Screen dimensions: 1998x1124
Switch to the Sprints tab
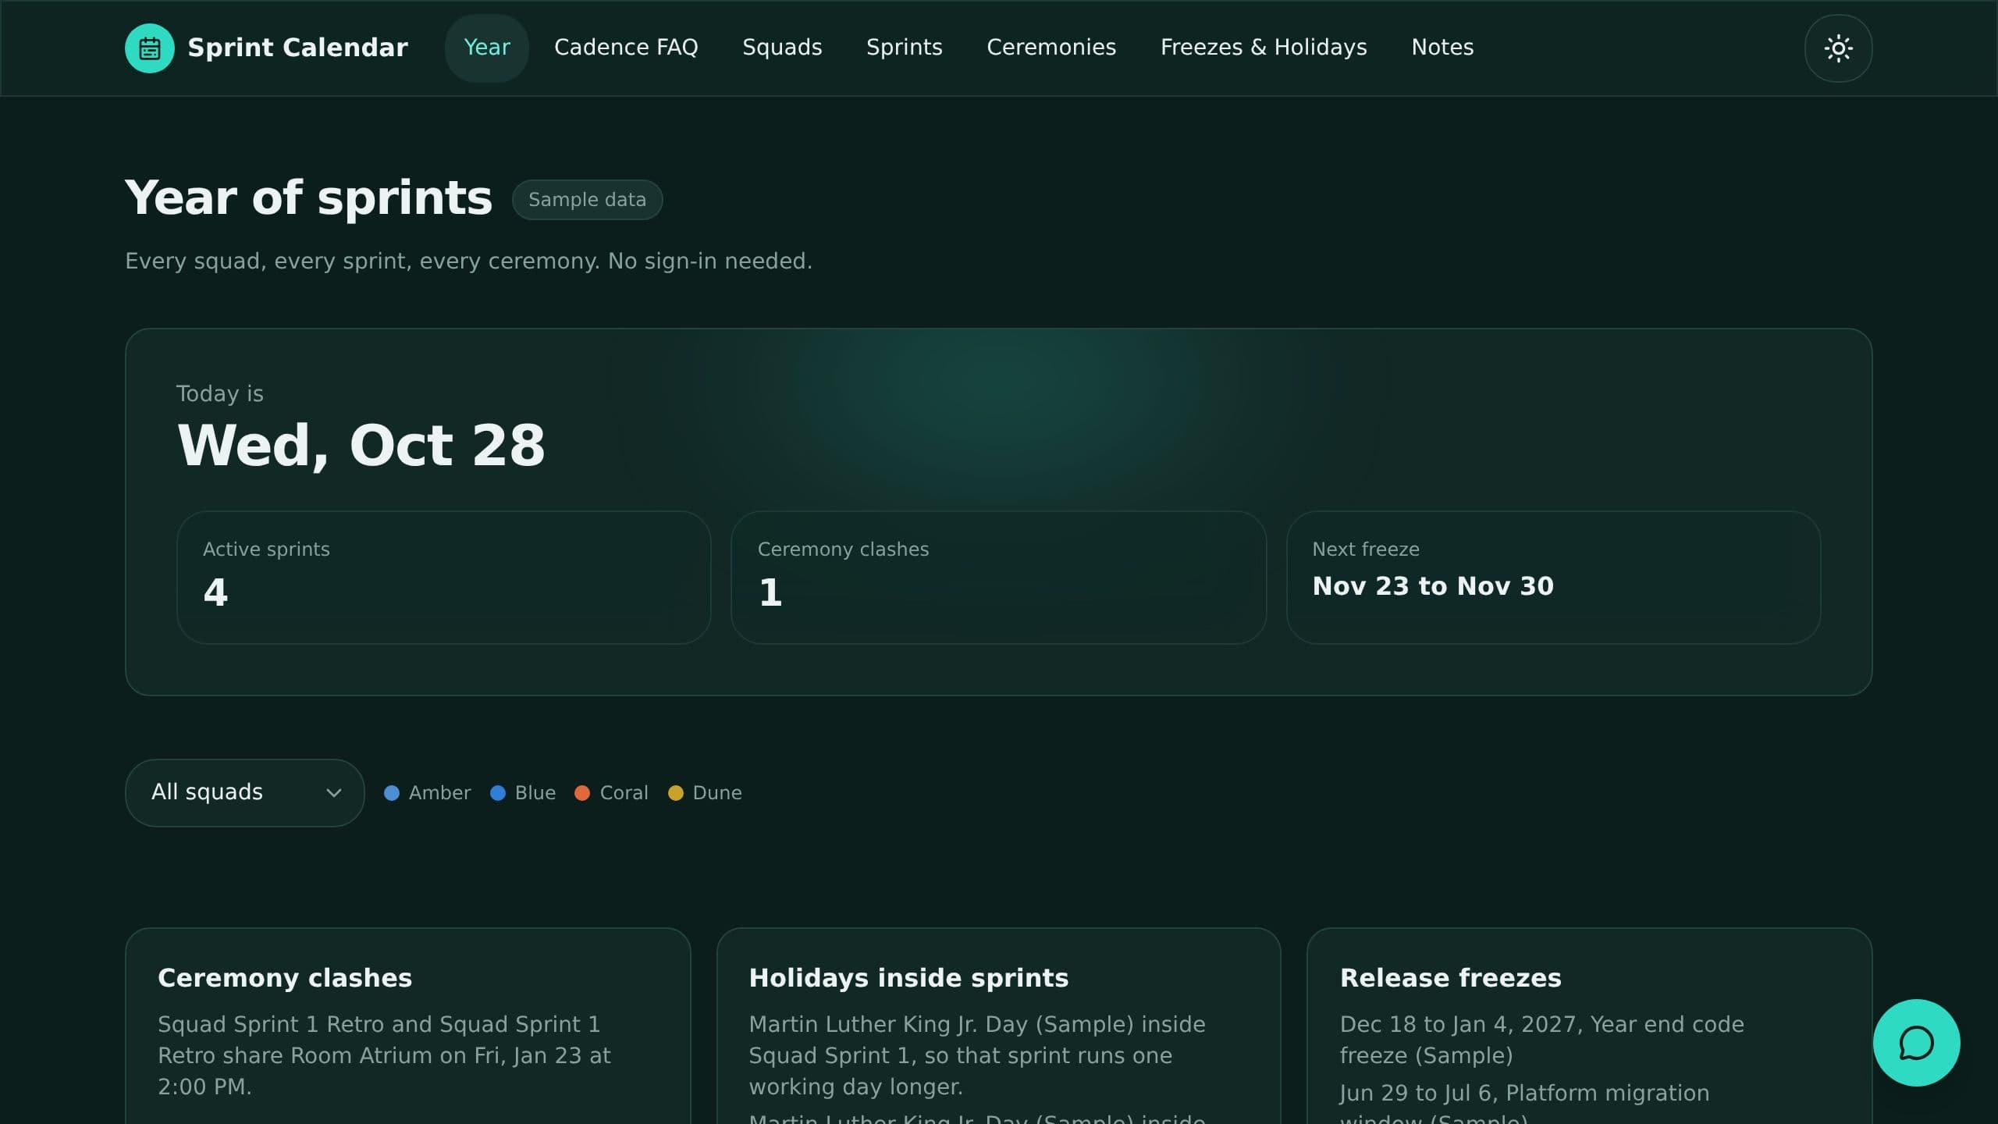(905, 48)
